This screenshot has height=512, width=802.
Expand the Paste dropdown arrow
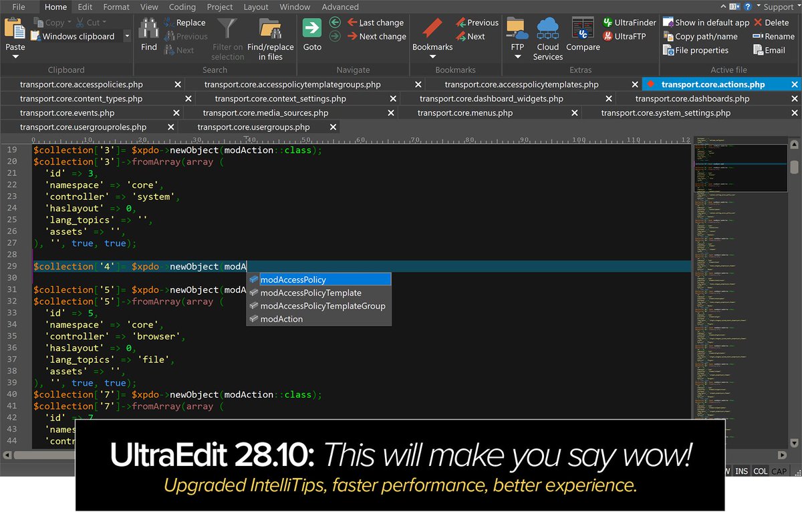(15, 57)
